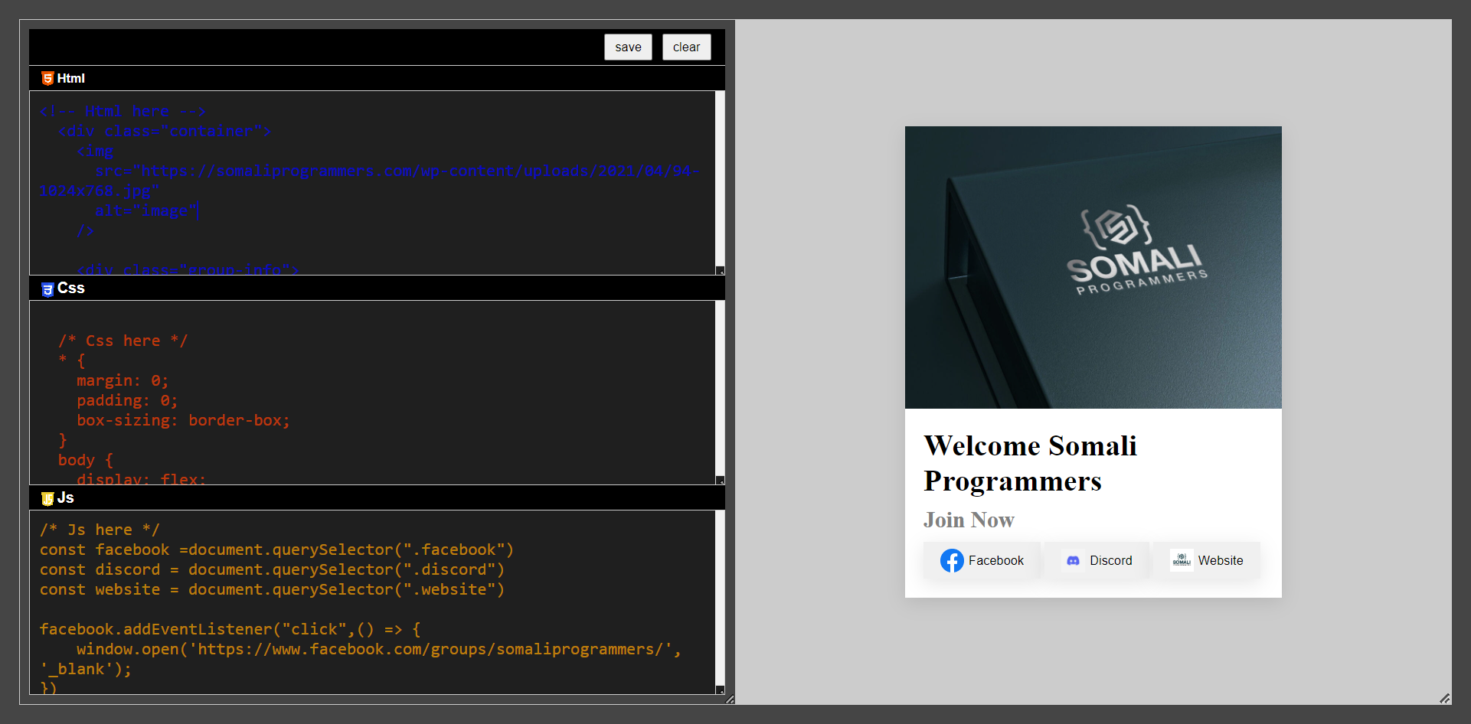1471x724 pixels.
Task: Click the 'const website' code line
Action: [272, 589]
